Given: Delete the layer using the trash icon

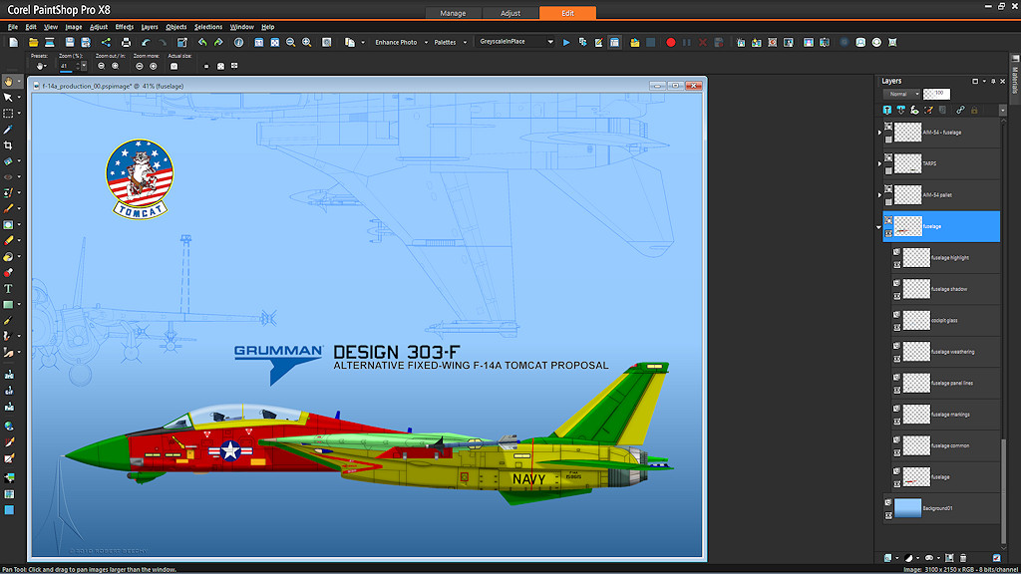Looking at the screenshot, I should 963,558.
